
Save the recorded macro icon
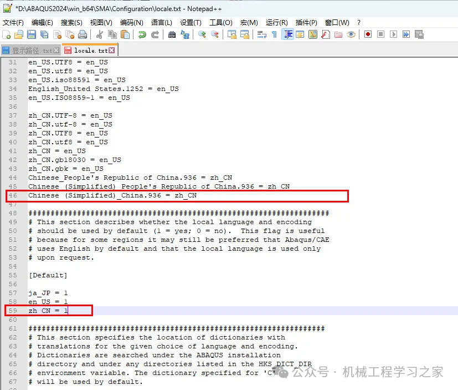(419, 34)
